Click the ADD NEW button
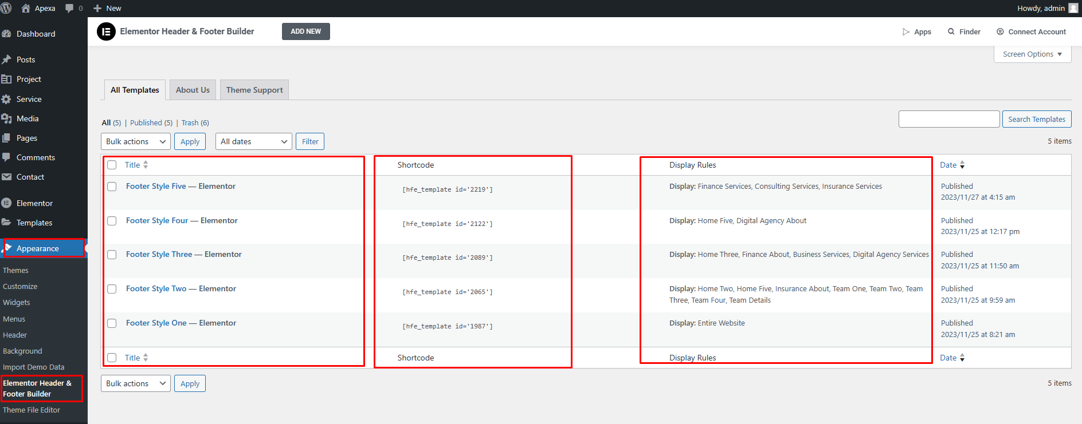Screen dimensions: 1082x424 coord(306,31)
